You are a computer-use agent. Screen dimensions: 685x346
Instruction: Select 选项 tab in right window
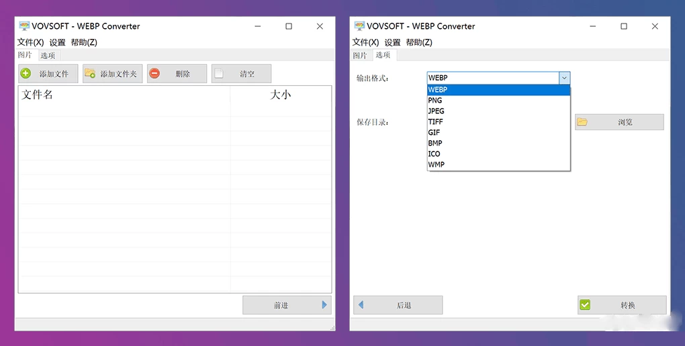click(383, 55)
